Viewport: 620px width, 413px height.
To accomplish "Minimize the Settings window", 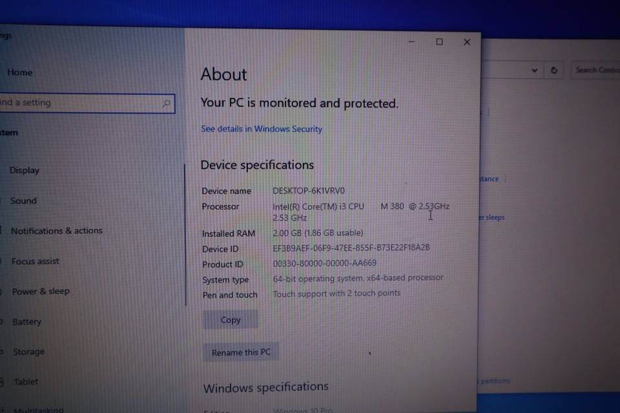I will tap(411, 41).
